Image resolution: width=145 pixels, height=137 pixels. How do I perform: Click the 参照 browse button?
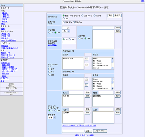point(88,131)
